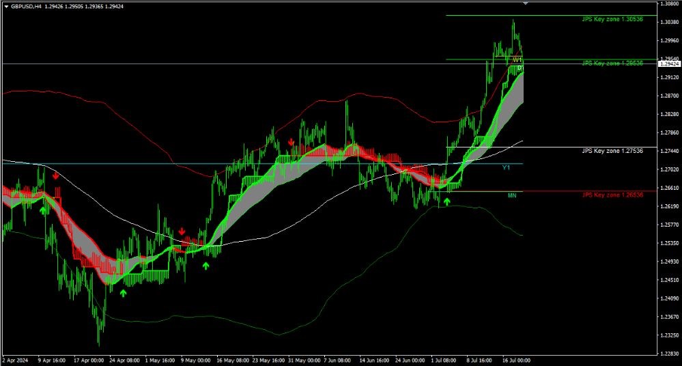Click the 1.30800 price axis label
The height and width of the screenshot is (366, 682).
click(670, 3)
